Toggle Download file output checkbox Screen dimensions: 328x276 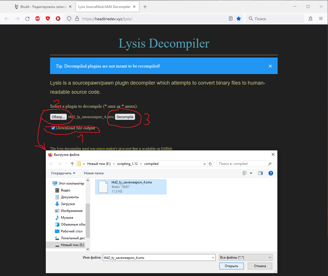[53, 128]
